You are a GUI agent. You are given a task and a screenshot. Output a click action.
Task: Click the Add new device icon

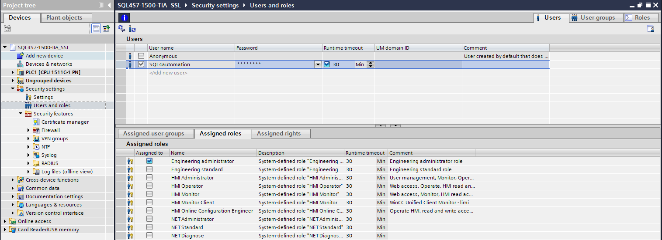click(21, 56)
